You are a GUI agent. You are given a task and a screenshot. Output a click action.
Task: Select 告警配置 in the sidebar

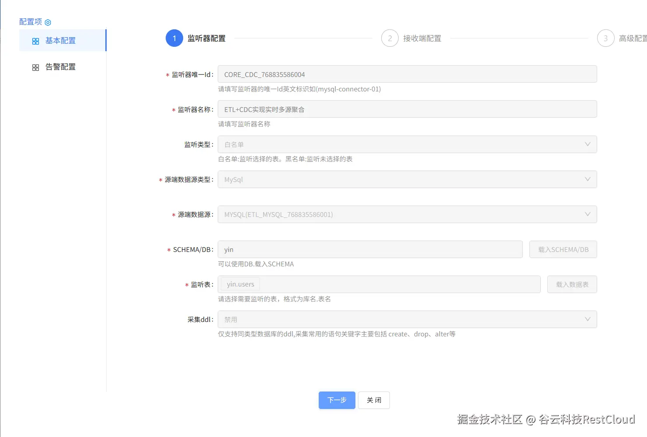(x=61, y=67)
